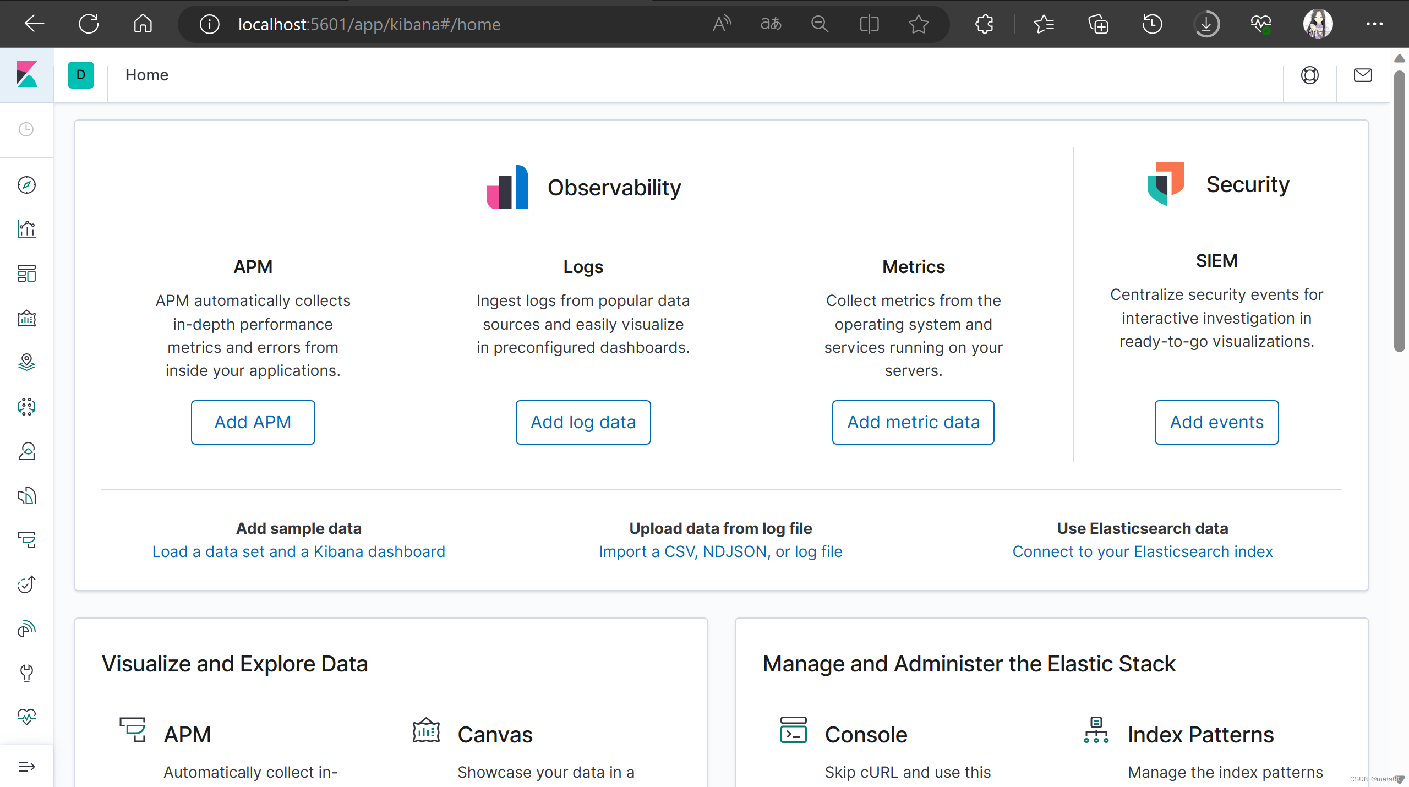Open SIEM icon in sidebar
Viewport: 1409px width, 787px height.
26,628
